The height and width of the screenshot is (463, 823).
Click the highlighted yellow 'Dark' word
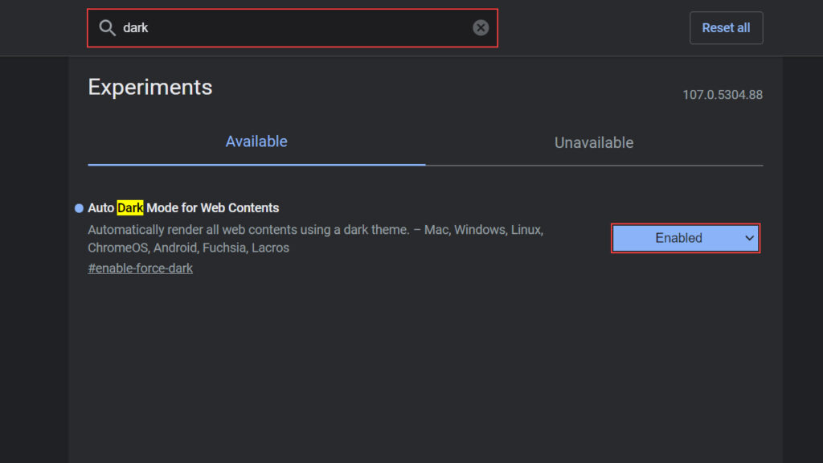(x=129, y=208)
